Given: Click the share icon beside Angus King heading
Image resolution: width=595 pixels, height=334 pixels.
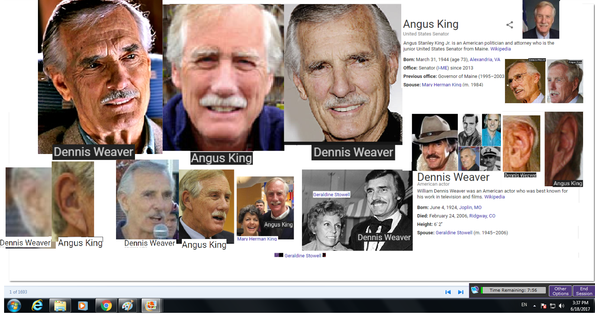Looking at the screenshot, I should click(509, 25).
